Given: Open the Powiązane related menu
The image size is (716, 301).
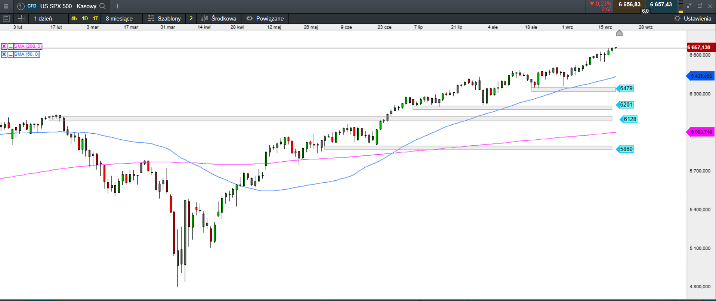Looking at the screenshot, I should click(265, 18).
